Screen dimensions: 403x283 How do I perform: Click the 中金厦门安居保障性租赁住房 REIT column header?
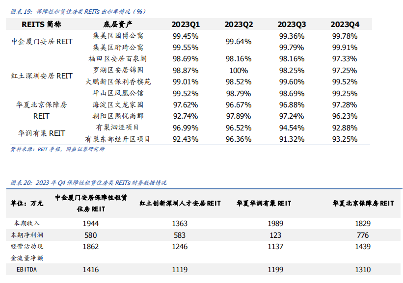(91, 203)
